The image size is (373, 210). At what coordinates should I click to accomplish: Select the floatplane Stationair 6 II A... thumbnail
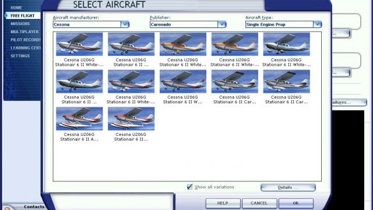pos(79,118)
